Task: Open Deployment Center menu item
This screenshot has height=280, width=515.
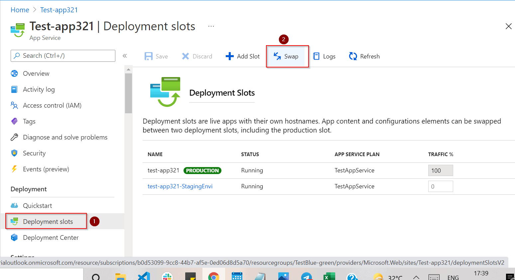Action: point(51,237)
